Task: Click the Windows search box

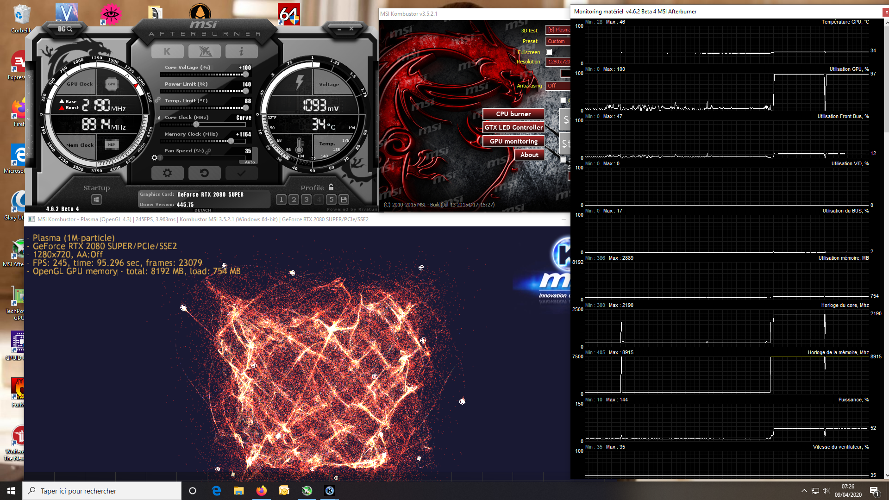Action: tap(102, 491)
